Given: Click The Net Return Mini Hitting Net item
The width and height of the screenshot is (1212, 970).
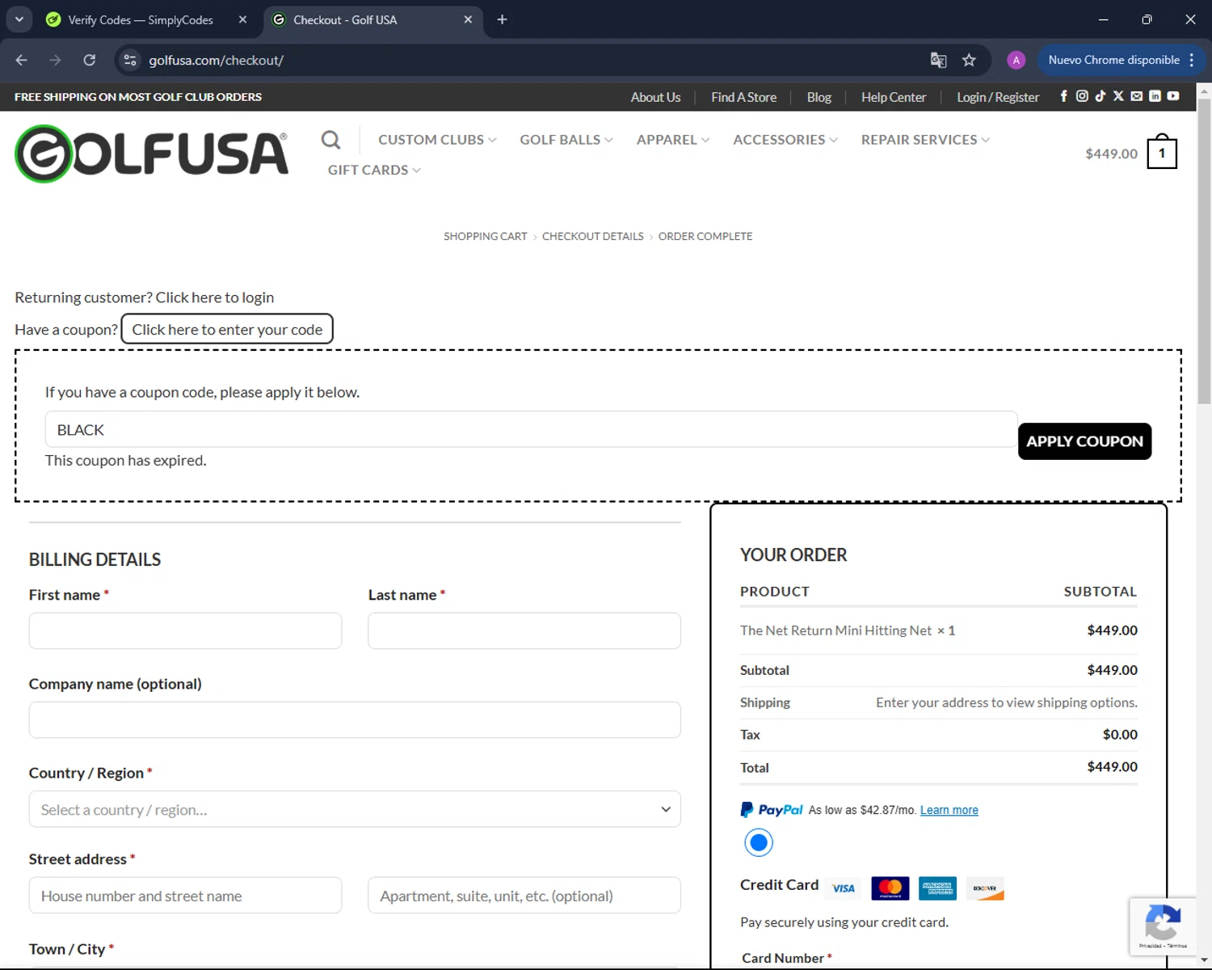Looking at the screenshot, I should [835, 630].
